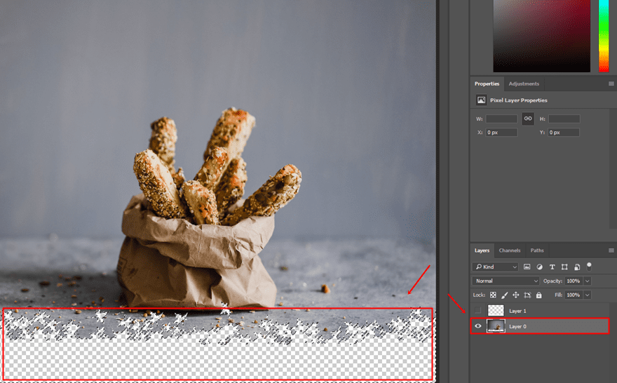Expand the Opacity slider arrow
Viewport: 617px width, 383px height.
click(588, 281)
